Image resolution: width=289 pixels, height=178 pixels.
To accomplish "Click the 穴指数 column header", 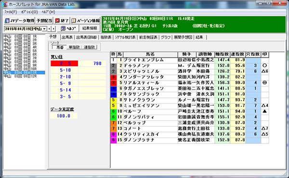I will coord(253,54).
